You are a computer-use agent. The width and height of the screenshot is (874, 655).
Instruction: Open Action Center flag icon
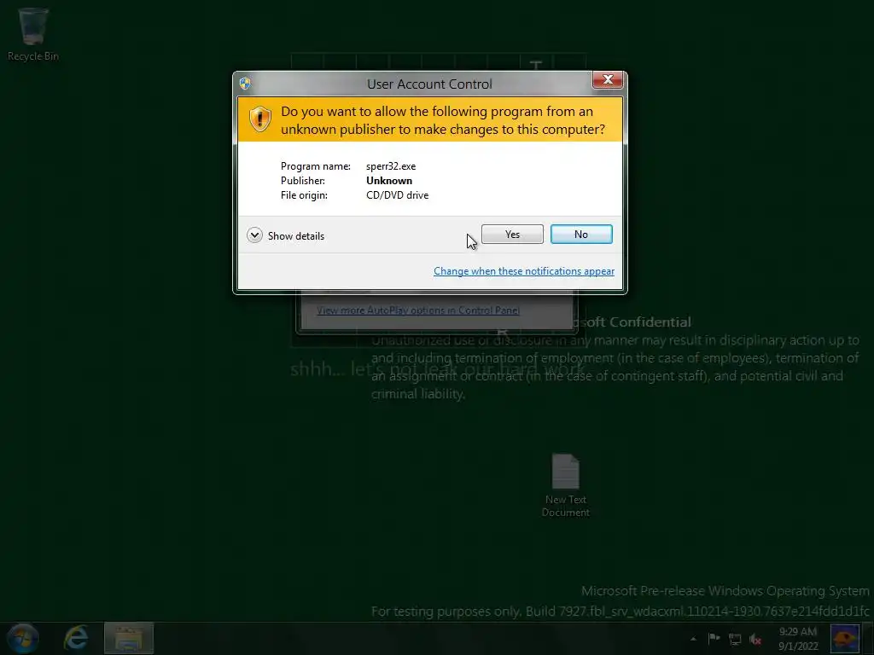[714, 638]
